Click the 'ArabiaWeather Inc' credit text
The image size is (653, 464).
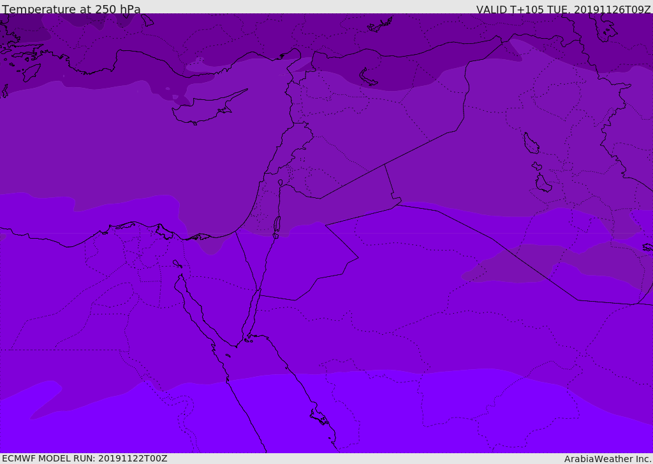pos(608,459)
